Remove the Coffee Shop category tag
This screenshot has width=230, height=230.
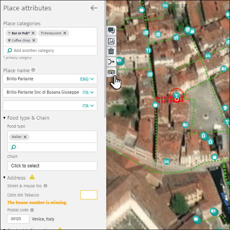pyautogui.click(x=34, y=40)
